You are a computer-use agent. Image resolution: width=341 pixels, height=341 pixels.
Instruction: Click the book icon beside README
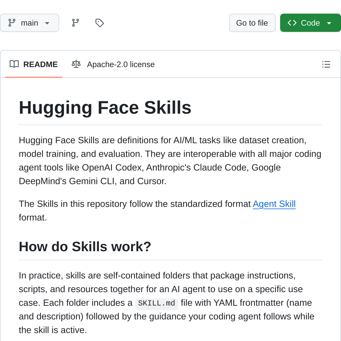[14, 64]
